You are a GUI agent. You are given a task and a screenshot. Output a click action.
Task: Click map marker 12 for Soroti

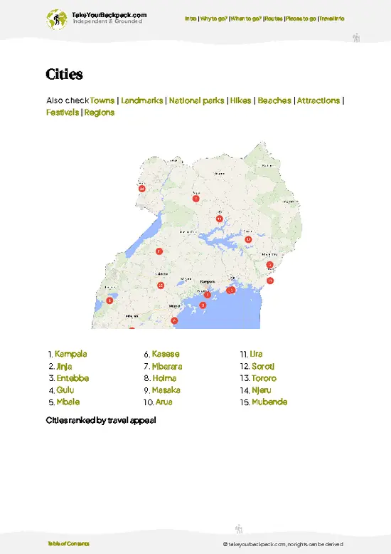[248, 239]
